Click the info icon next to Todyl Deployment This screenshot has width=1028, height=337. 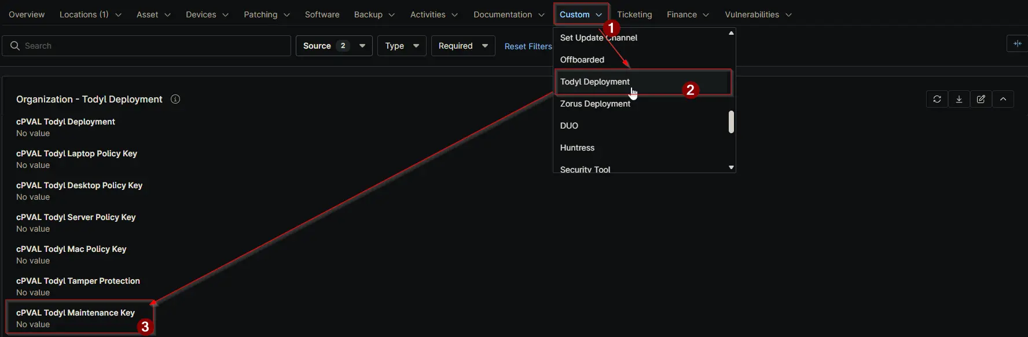coord(175,99)
